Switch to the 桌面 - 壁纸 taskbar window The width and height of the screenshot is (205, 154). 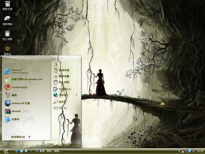pyautogui.click(x=49, y=151)
